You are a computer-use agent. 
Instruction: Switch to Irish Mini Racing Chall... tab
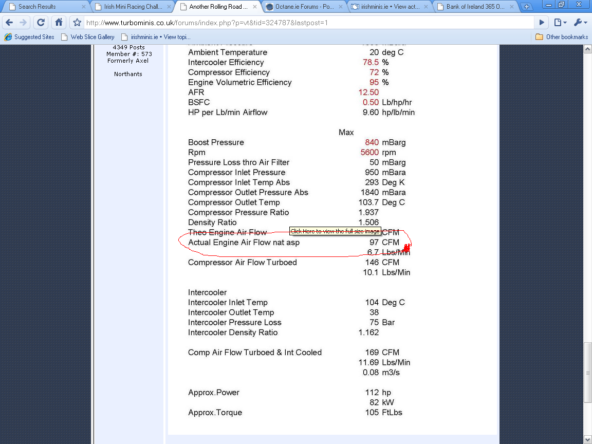(x=133, y=6)
